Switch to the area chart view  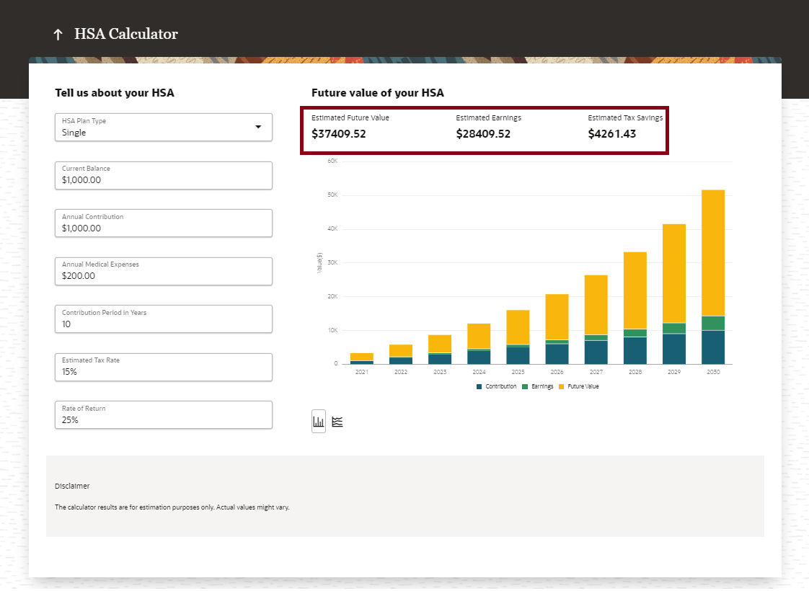click(x=337, y=422)
